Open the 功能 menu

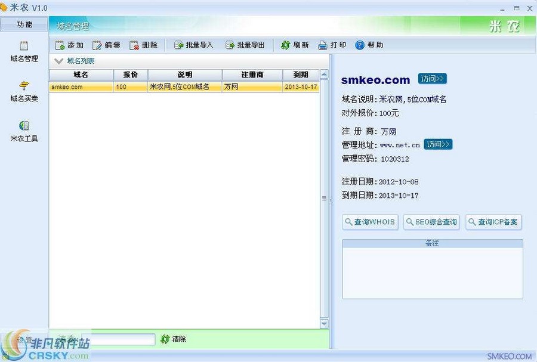(24, 25)
